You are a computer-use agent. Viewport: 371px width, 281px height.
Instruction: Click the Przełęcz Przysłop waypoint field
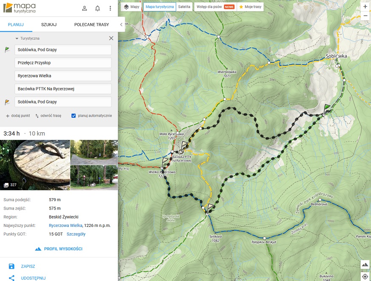pyautogui.click(x=63, y=63)
